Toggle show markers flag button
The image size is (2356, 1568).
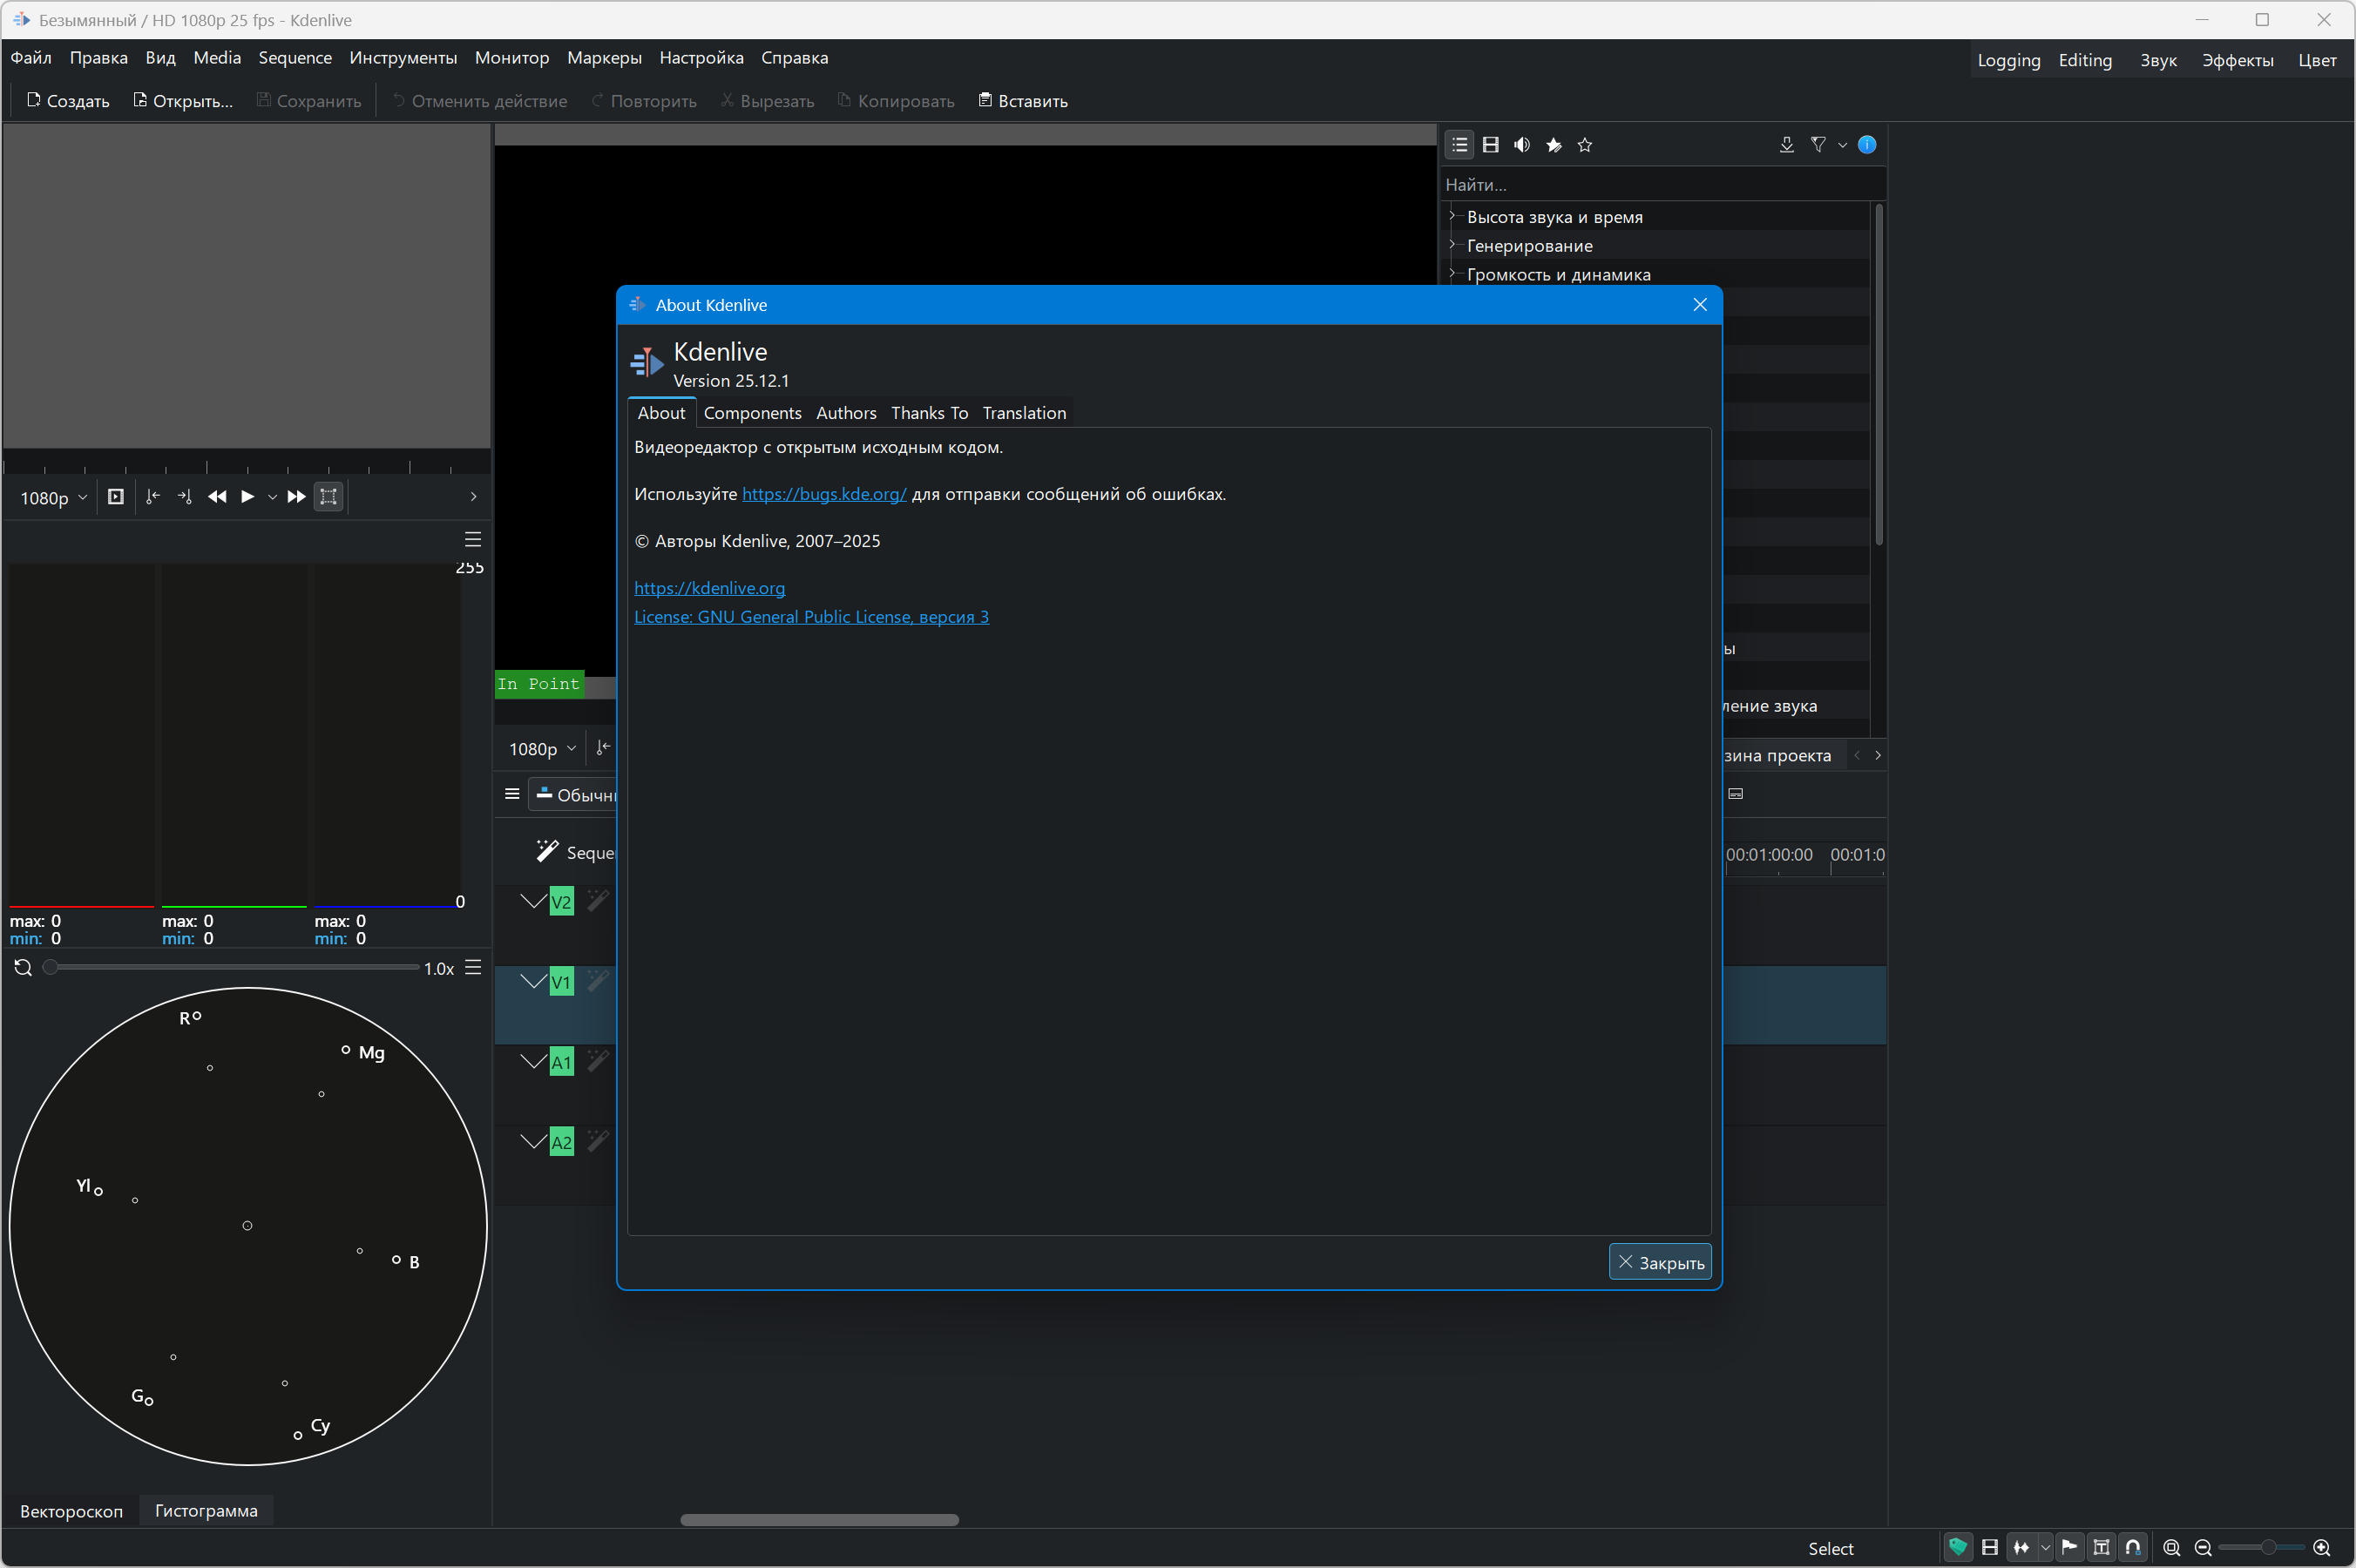[2070, 1548]
